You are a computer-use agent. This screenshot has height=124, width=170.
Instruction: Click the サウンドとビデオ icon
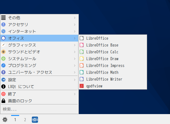[x=3, y=52]
